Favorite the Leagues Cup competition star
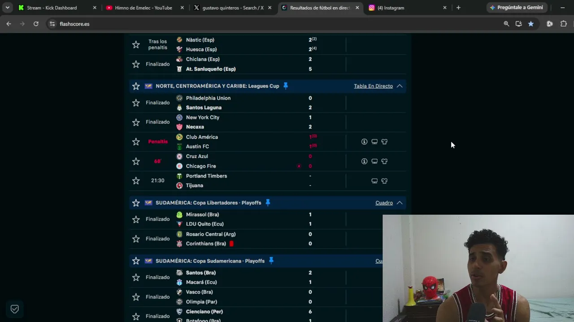 click(136, 86)
